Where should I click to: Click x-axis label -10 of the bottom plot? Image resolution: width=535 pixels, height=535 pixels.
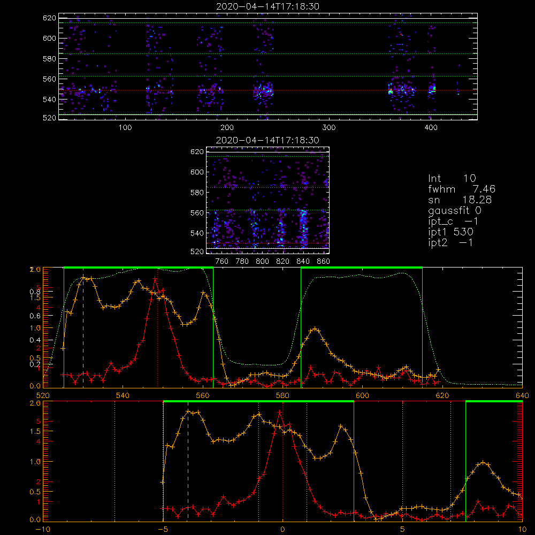pos(43,530)
